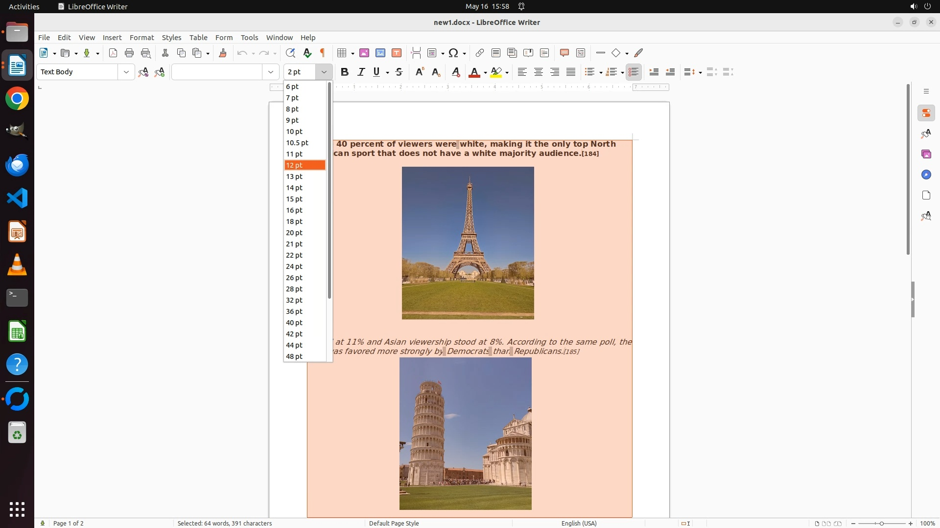This screenshot has height=528, width=940.
Task: Click the Strikethrough icon
Action: point(399,72)
